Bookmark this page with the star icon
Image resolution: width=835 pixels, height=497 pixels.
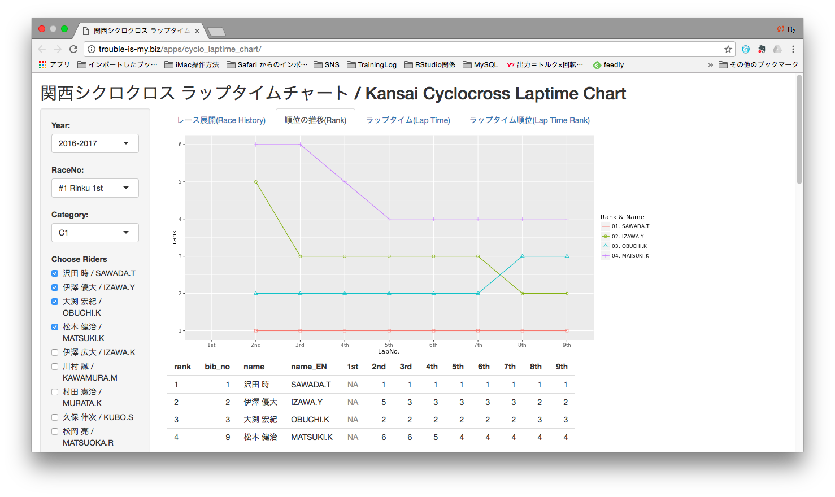tap(728, 49)
